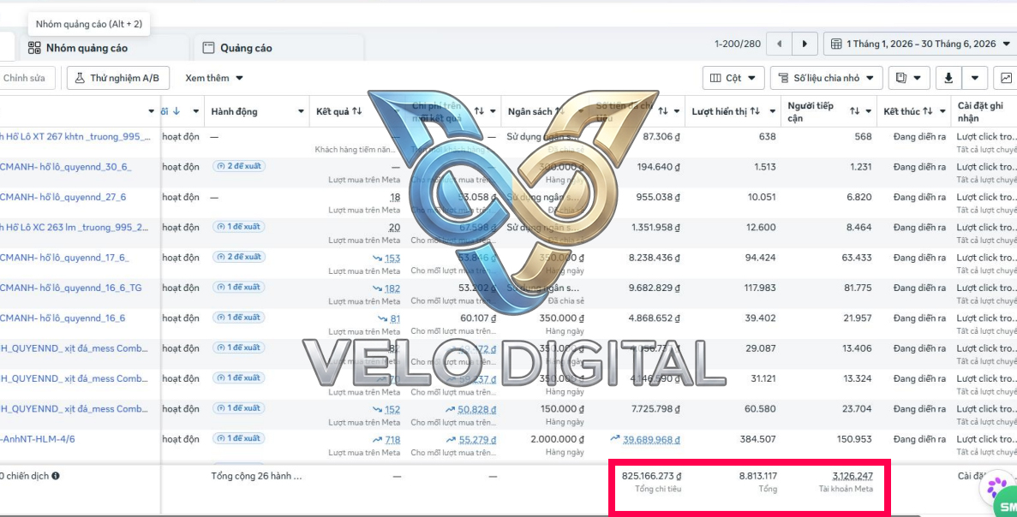
Task: Open the Hành động column menu arrow
Action: click(301, 111)
